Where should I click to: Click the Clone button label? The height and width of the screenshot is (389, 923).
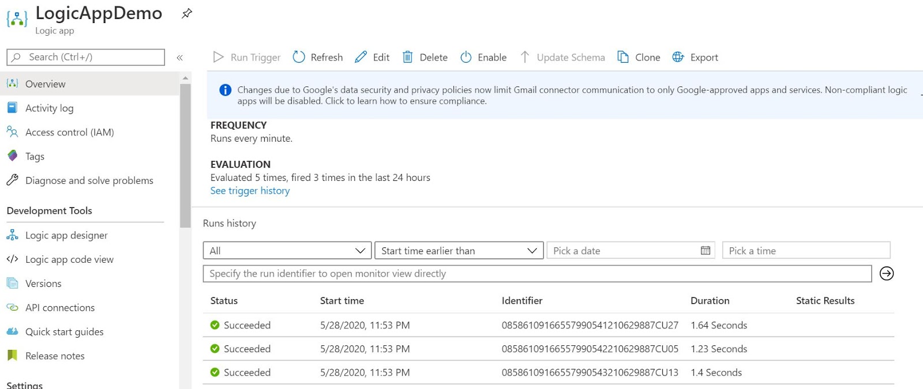point(648,58)
